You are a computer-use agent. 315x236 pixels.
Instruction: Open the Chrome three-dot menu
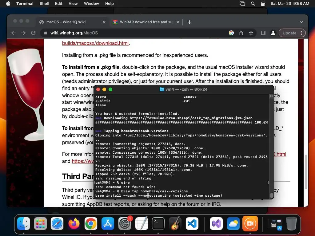tap(301, 33)
